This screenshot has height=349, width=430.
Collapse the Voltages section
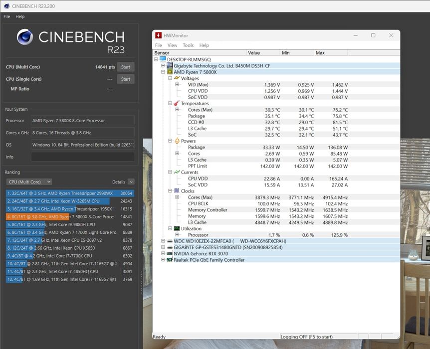point(170,78)
